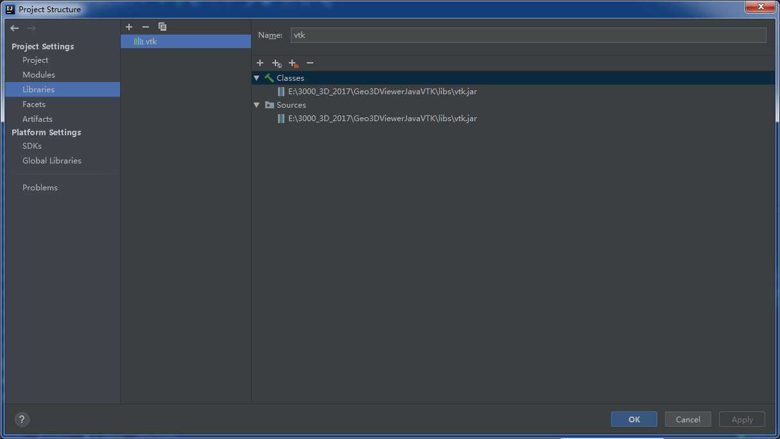The width and height of the screenshot is (780, 439).
Task: Add a root to library
Action: [260, 63]
